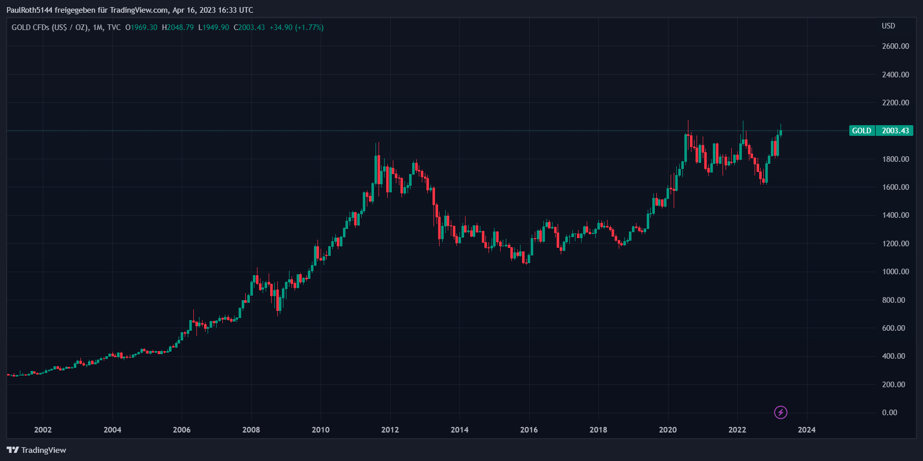Click the close value C2003.43

point(249,27)
